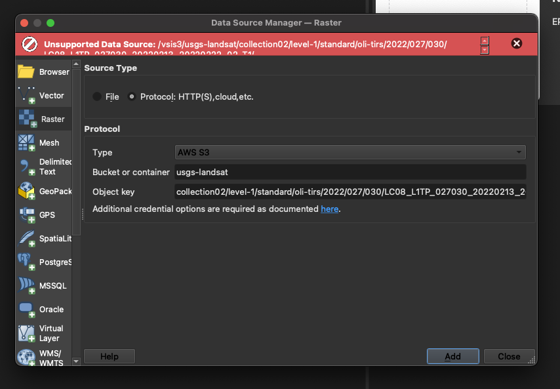Open the Browser tab label
Image resolution: width=560 pixels, height=389 pixels.
(54, 72)
